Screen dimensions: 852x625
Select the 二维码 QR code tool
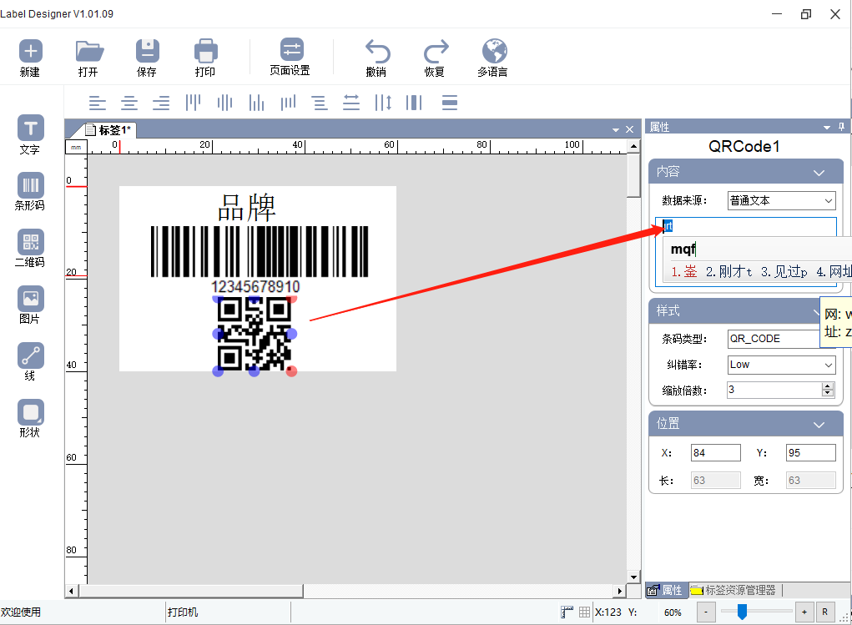(30, 242)
